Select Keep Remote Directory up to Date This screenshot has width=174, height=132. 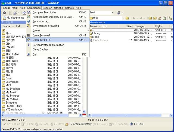pyautogui.click(x=58, y=17)
